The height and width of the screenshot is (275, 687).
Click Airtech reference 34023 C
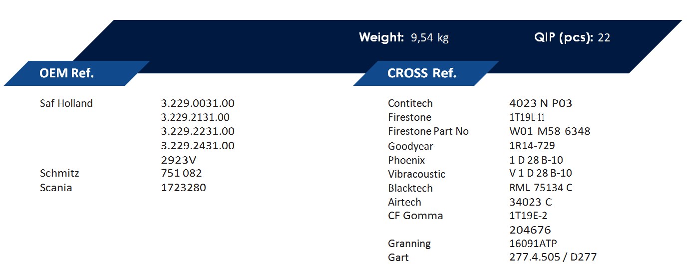(x=531, y=202)
